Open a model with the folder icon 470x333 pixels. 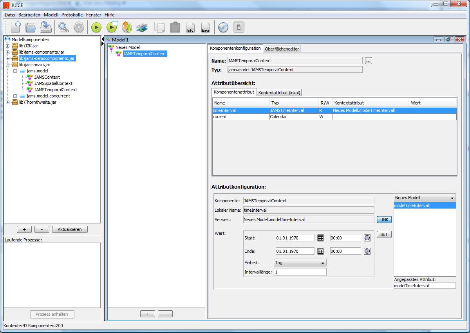click(x=31, y=27)
